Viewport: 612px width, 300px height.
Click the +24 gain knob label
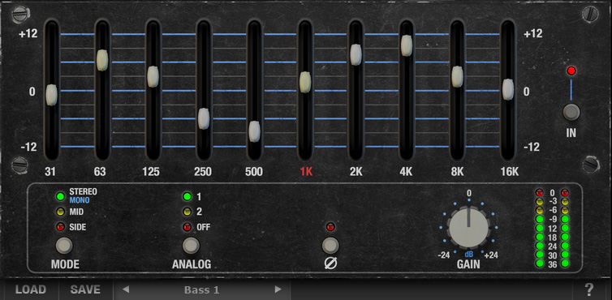click(491, 255)
